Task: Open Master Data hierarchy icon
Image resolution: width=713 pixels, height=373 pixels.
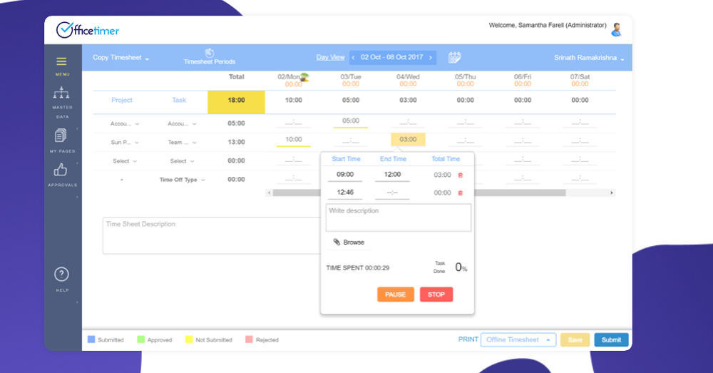Action: (x=61, y=93)
